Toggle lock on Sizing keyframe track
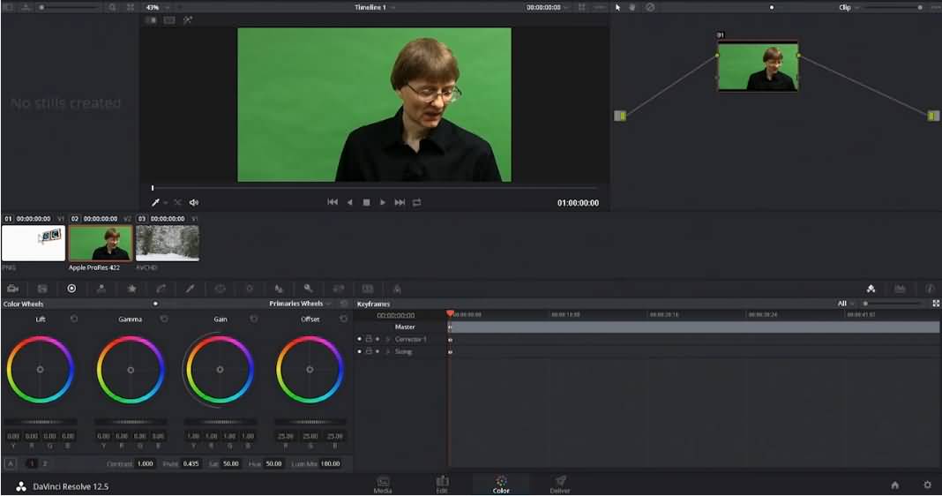This screenshot has height=496, width=942. 369,351
